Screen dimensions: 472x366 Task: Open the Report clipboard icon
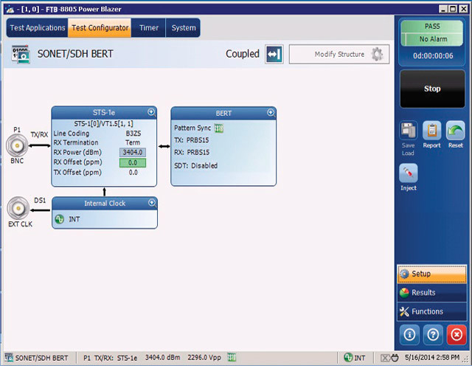click(431, 131)
